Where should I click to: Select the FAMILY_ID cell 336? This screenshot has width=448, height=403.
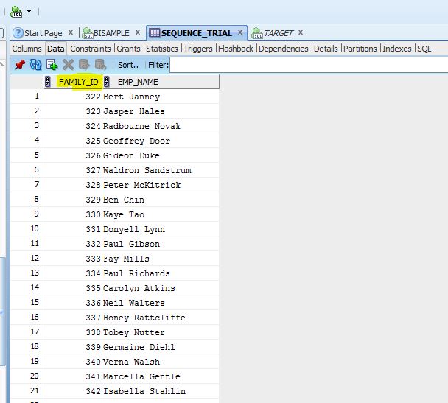(72, 303)
